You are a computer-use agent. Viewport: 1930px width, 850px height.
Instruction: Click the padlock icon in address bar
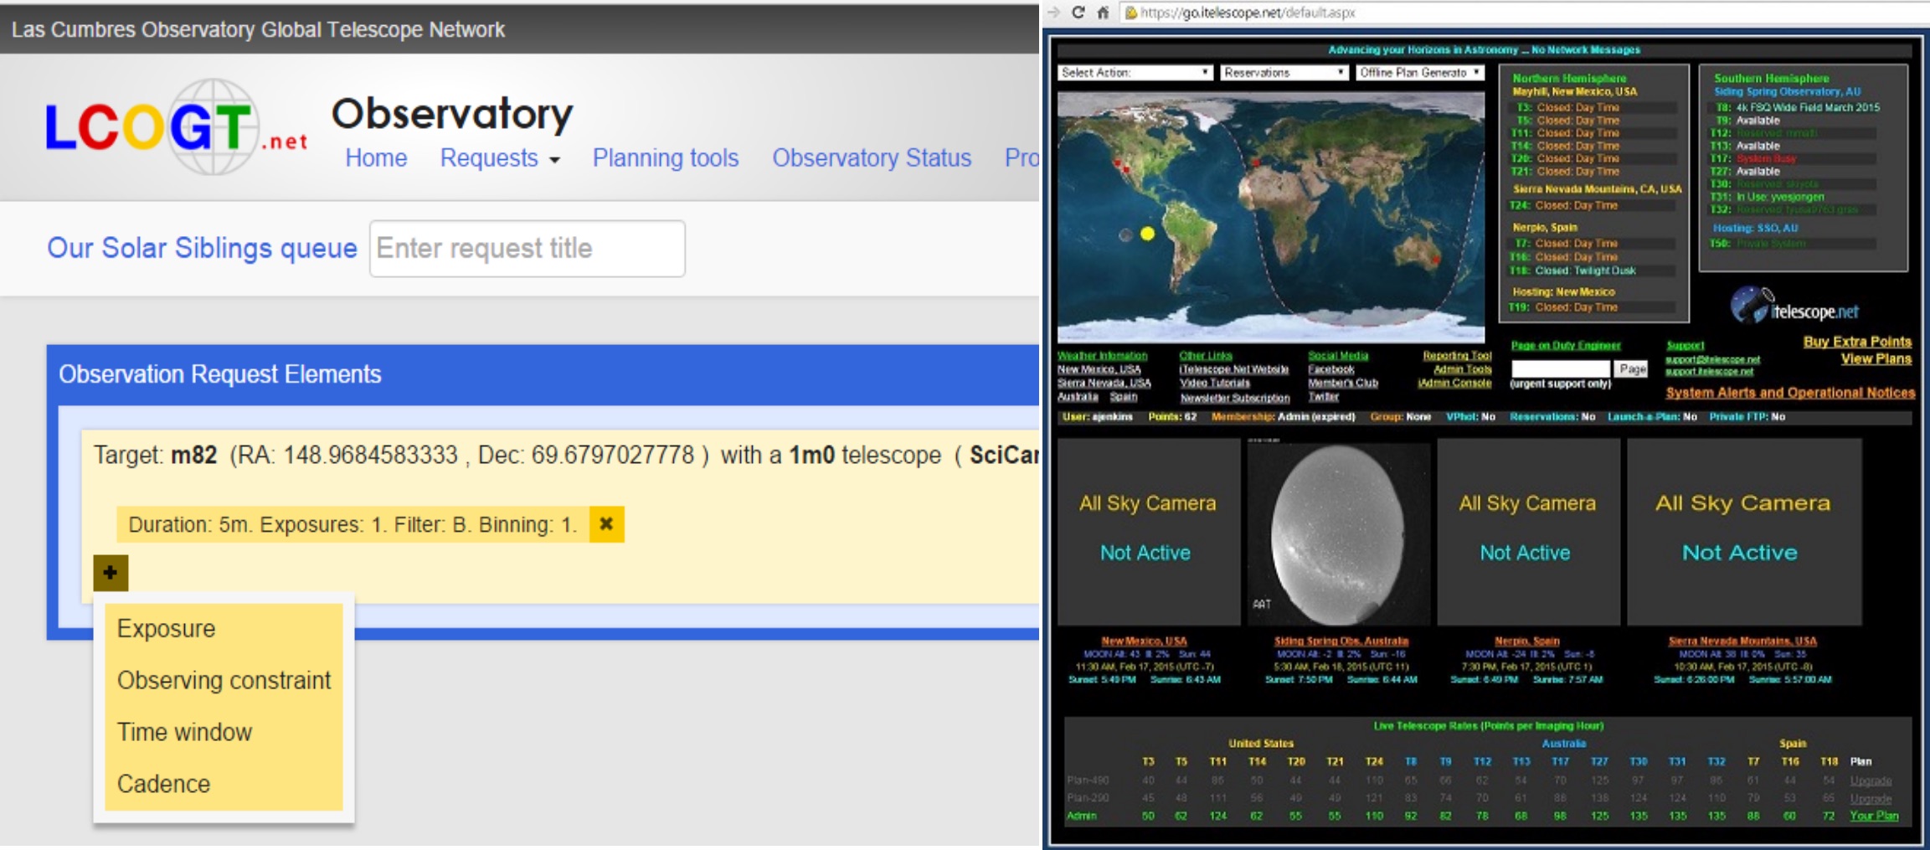[1130, 13]
